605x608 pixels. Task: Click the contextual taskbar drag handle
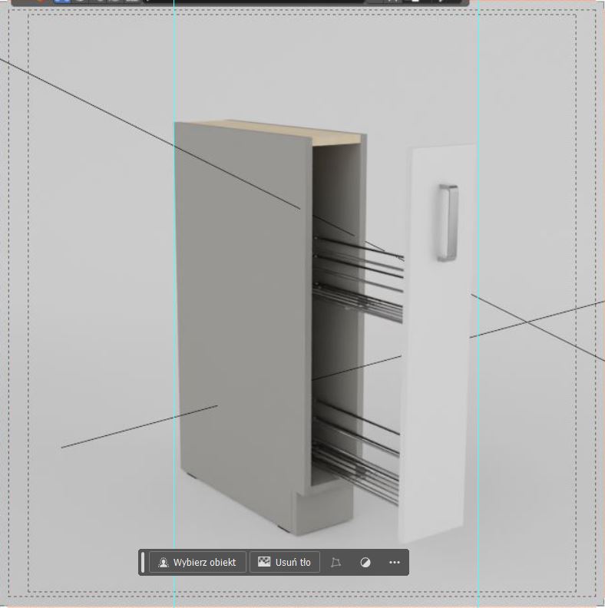pyautogui.click(x=143, y=562)
